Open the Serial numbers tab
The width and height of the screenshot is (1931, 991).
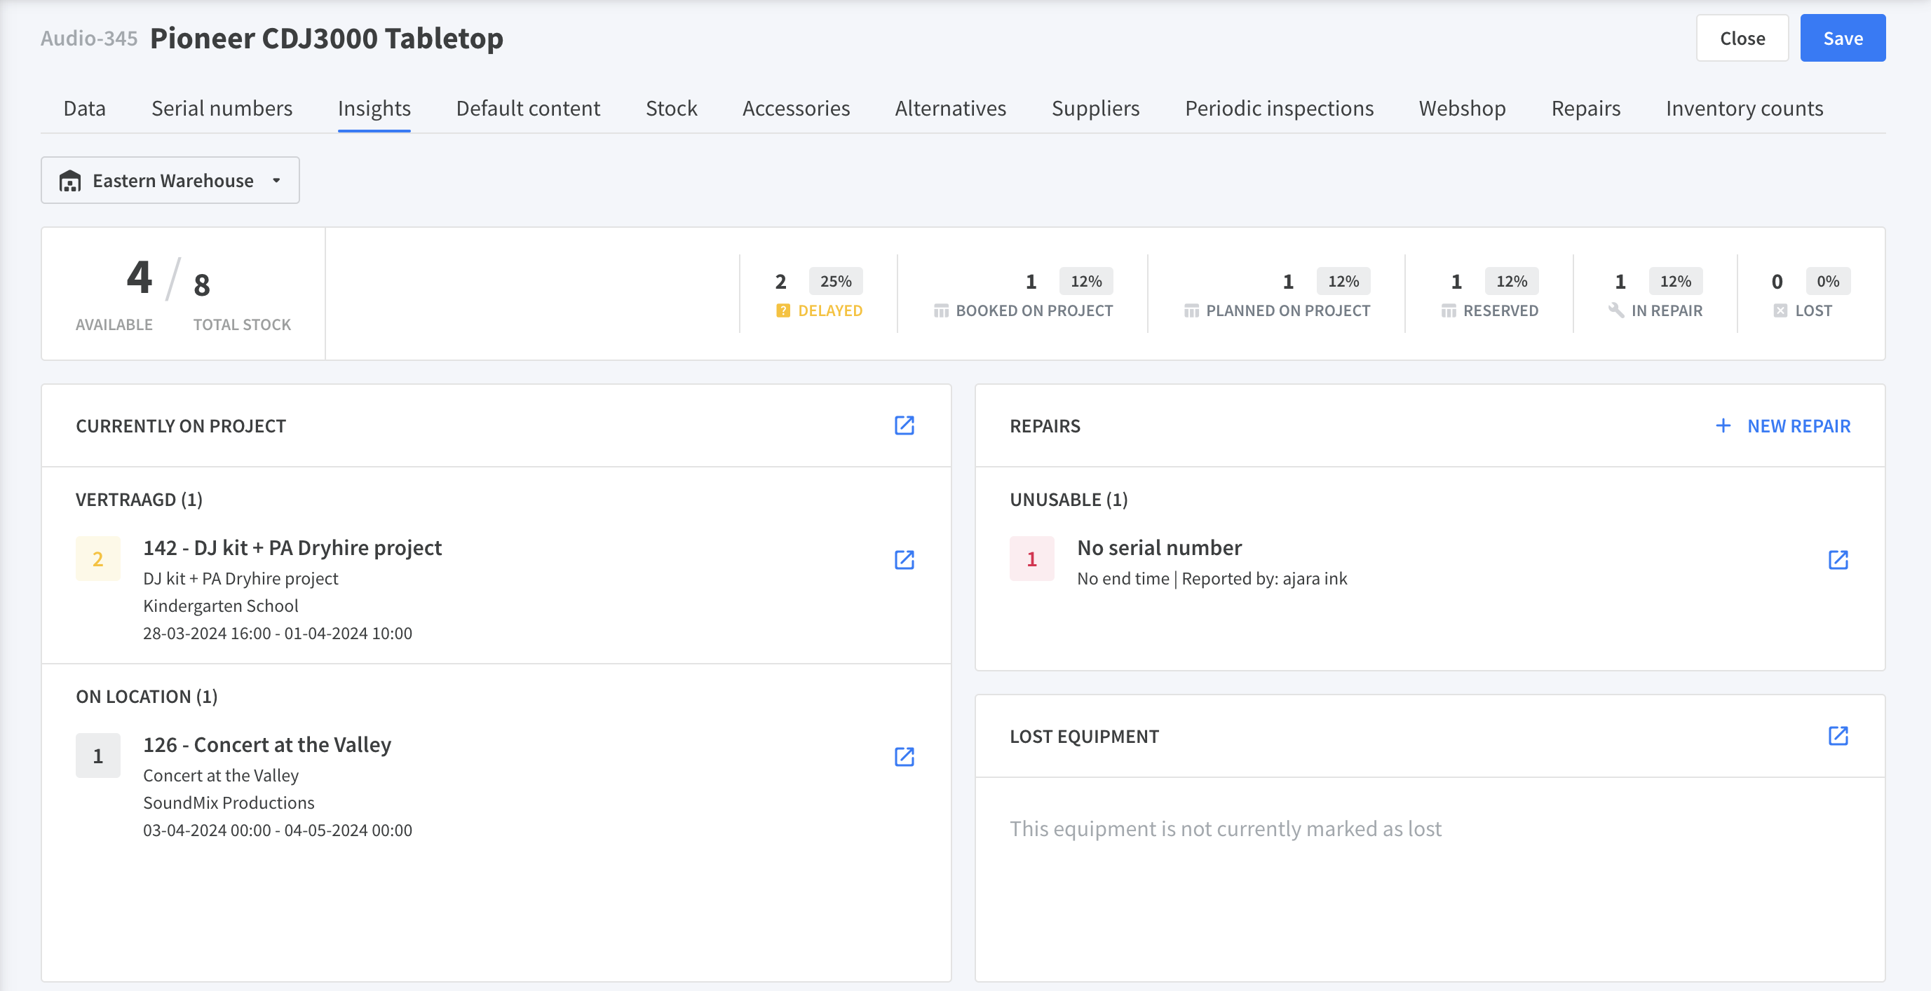point(222,108)
